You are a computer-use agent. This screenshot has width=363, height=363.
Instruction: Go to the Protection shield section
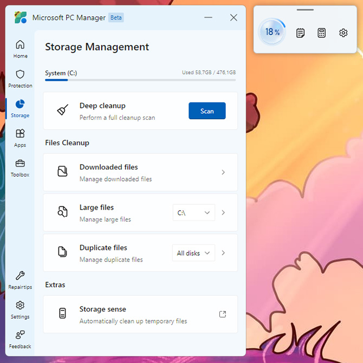click(20, 79)
